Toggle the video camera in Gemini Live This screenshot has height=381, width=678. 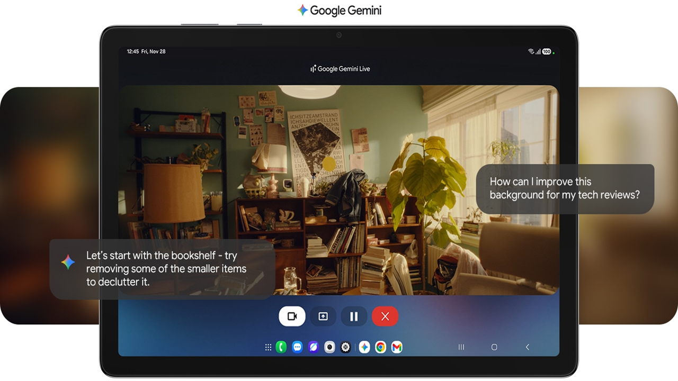292,316
